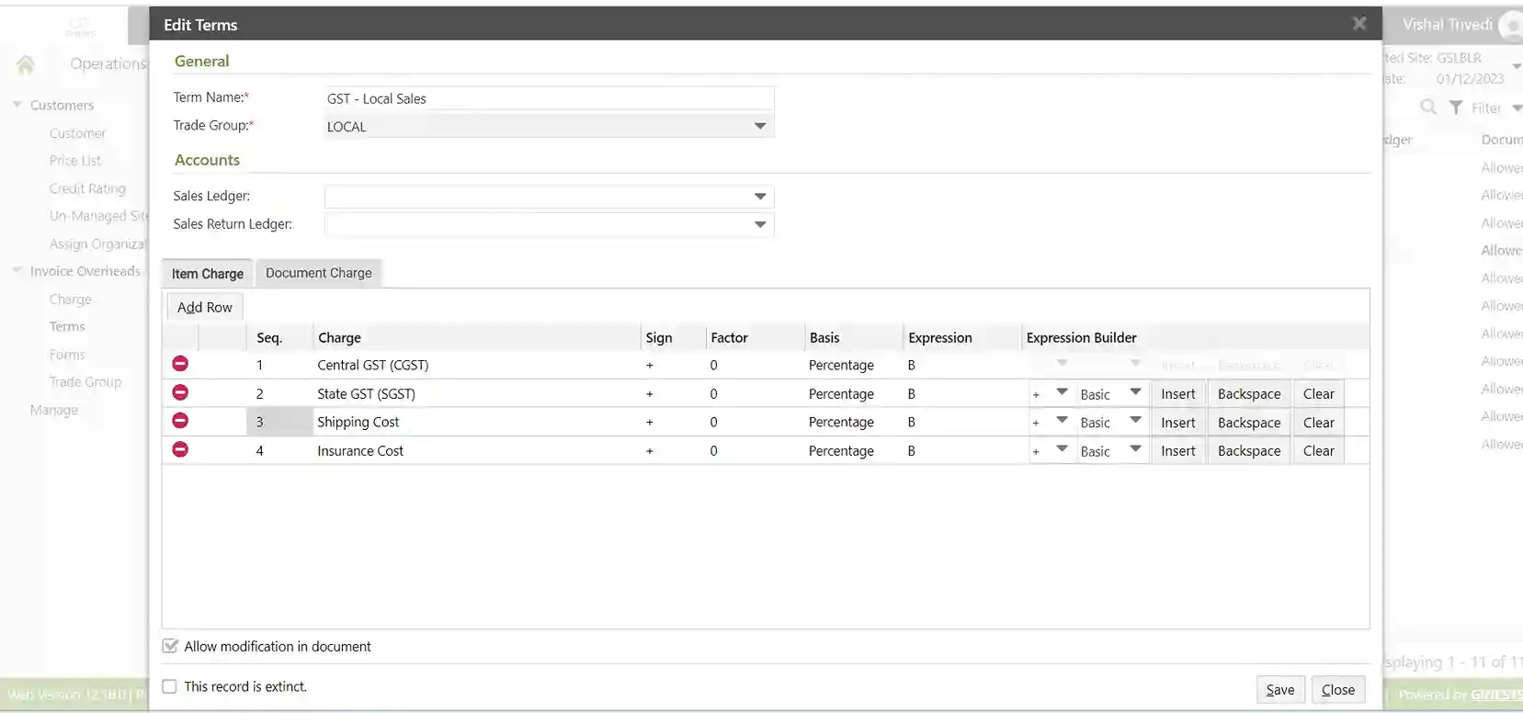Clear expression in Shipping Cost row
The height and width of the screenshot is (713, 1523).
click(x=1319, y=423)
